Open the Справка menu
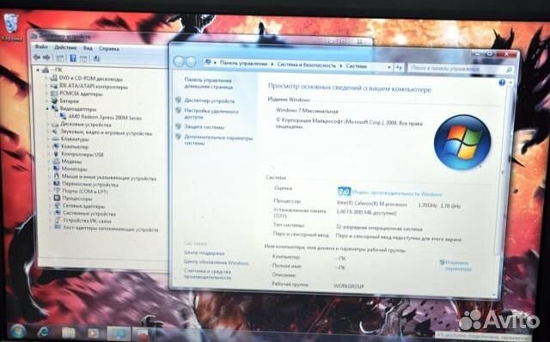Screen dimensions: 550x342 pyautogui.click(x=109, y=49)
